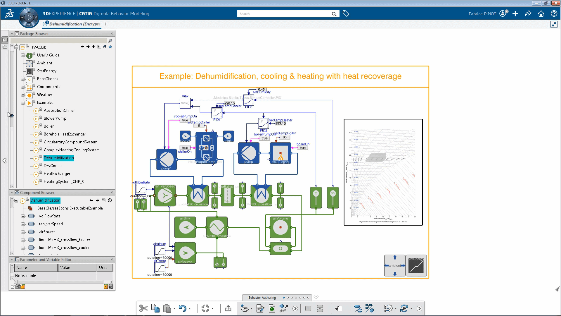Select the bookmark/favorite icon in Package Browser
561x316 pixels.
pyautogui.click(x=110, y=46)
